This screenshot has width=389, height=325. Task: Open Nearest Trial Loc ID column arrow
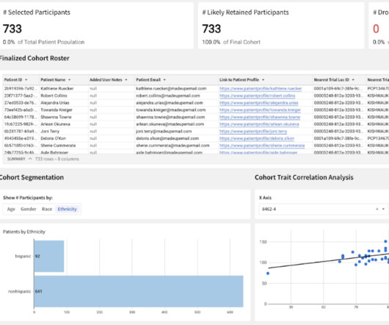point(353,79)
